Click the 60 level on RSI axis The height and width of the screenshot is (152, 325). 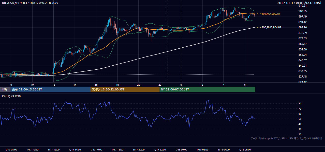pos(300,114)
